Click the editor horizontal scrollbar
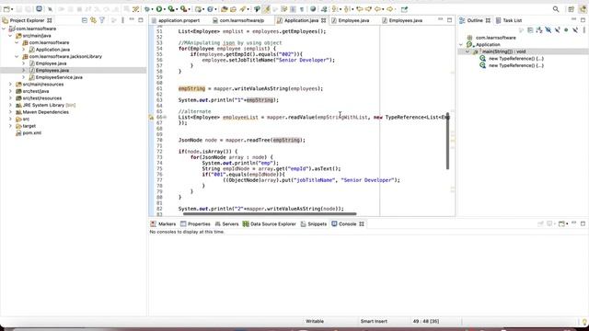Image resolution: width=589 pixels, height=331 pixels. tap(270, 214)
